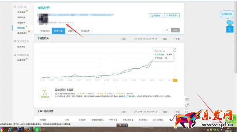Switch to the 销售分析 tab
This screenshot has height=132, width=237.
click(58, 31)
